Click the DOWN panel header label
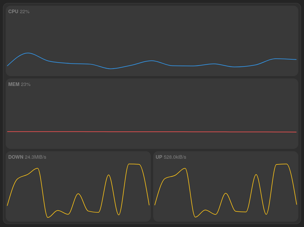Image resolution: width=304 pixels, height=227 pixels. [15, 157]
